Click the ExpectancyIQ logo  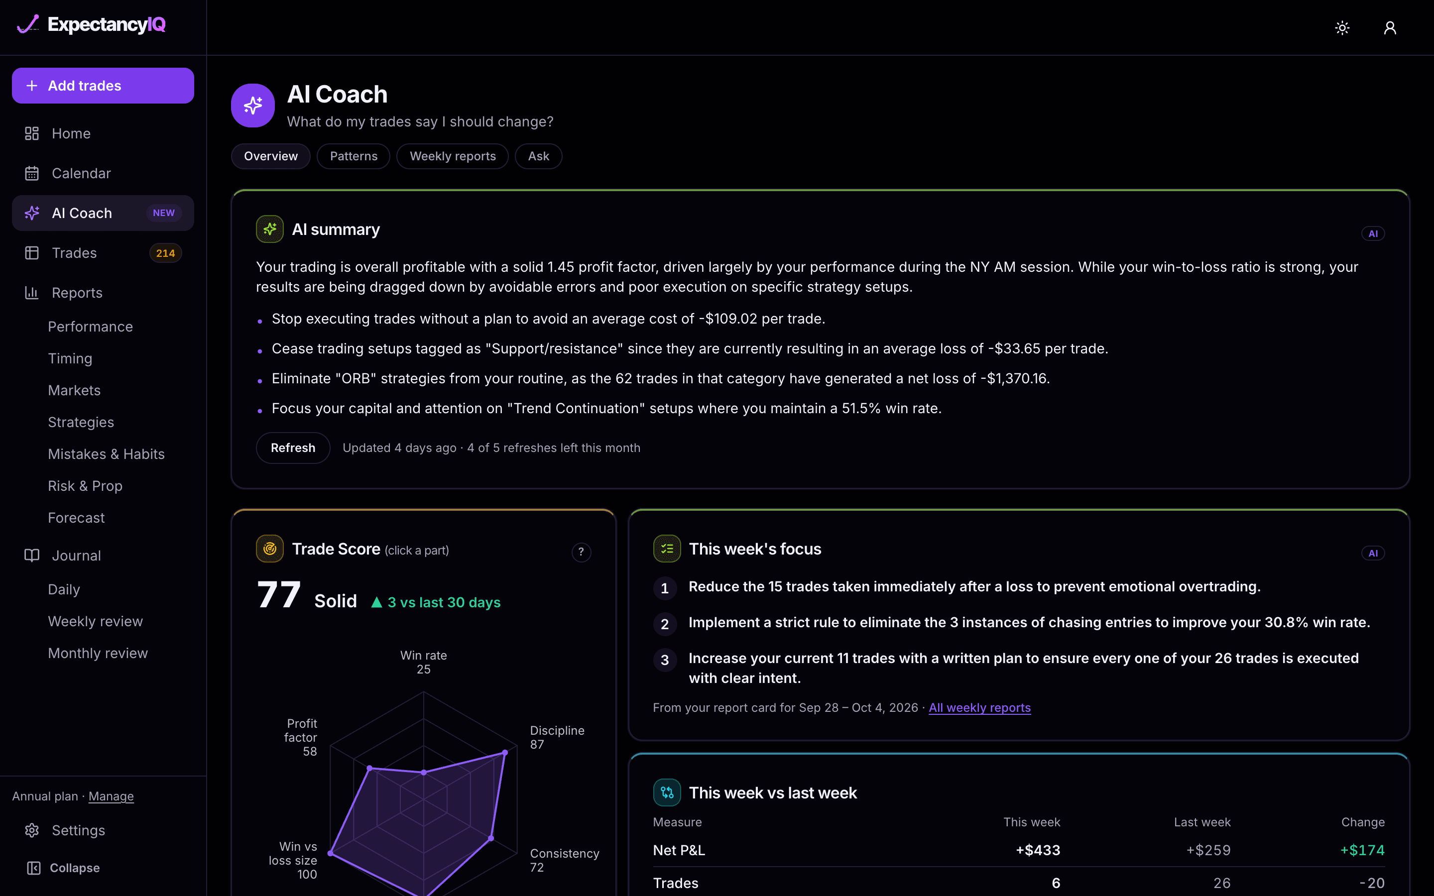(91, 24)
